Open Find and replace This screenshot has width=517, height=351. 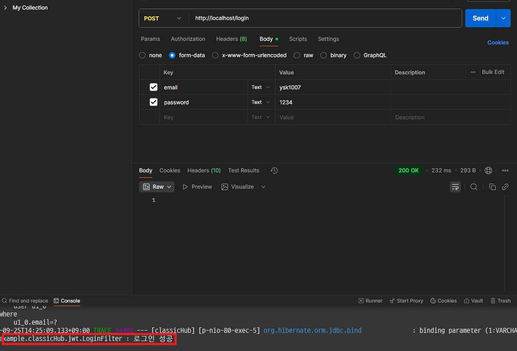[x=25, y=301]
